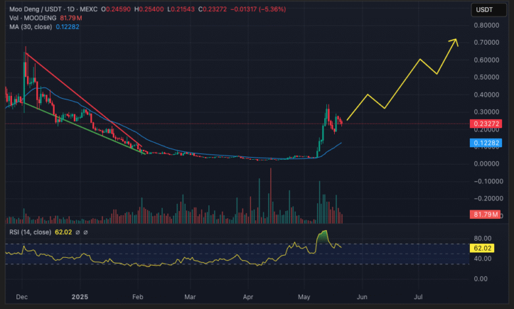Click the open value O0.24590
The image size is (514, 309).
coord(116,9)
